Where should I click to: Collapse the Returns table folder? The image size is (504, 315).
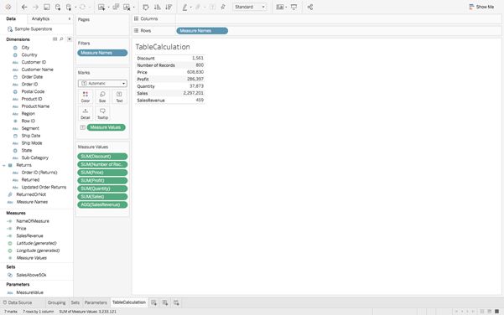[x=4, y=165]
